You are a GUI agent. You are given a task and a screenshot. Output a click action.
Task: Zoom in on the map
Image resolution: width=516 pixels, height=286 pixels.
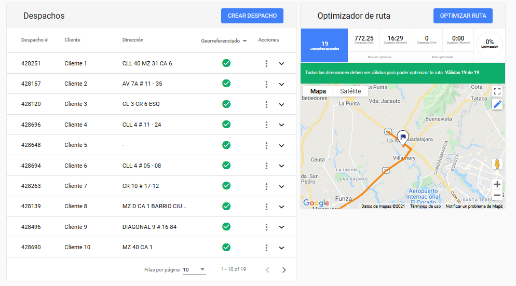pyautogui.click(x=497, y=184)
